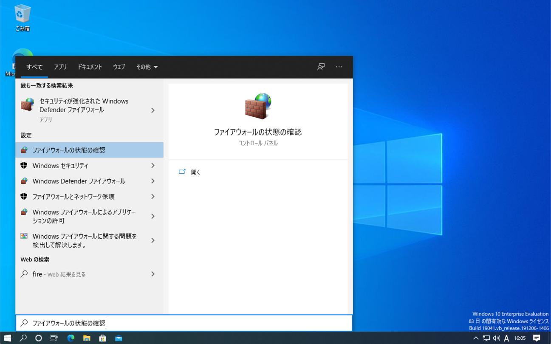Open Cortana from the taskbar
Viewport: 551px width, 344px height.
39,338
